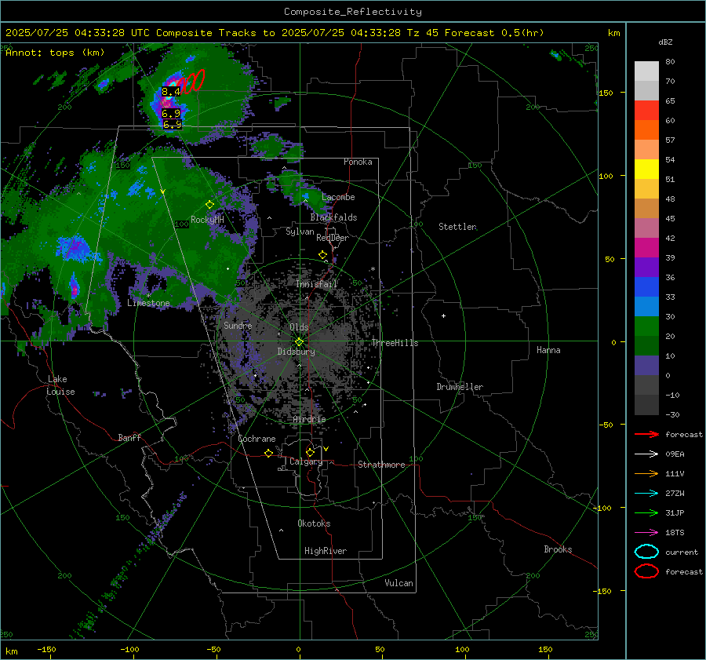Click the purple swatch in the dBZ scale
Image resolution: width=706 pixels, height=660 pixels.
(646, 267)
